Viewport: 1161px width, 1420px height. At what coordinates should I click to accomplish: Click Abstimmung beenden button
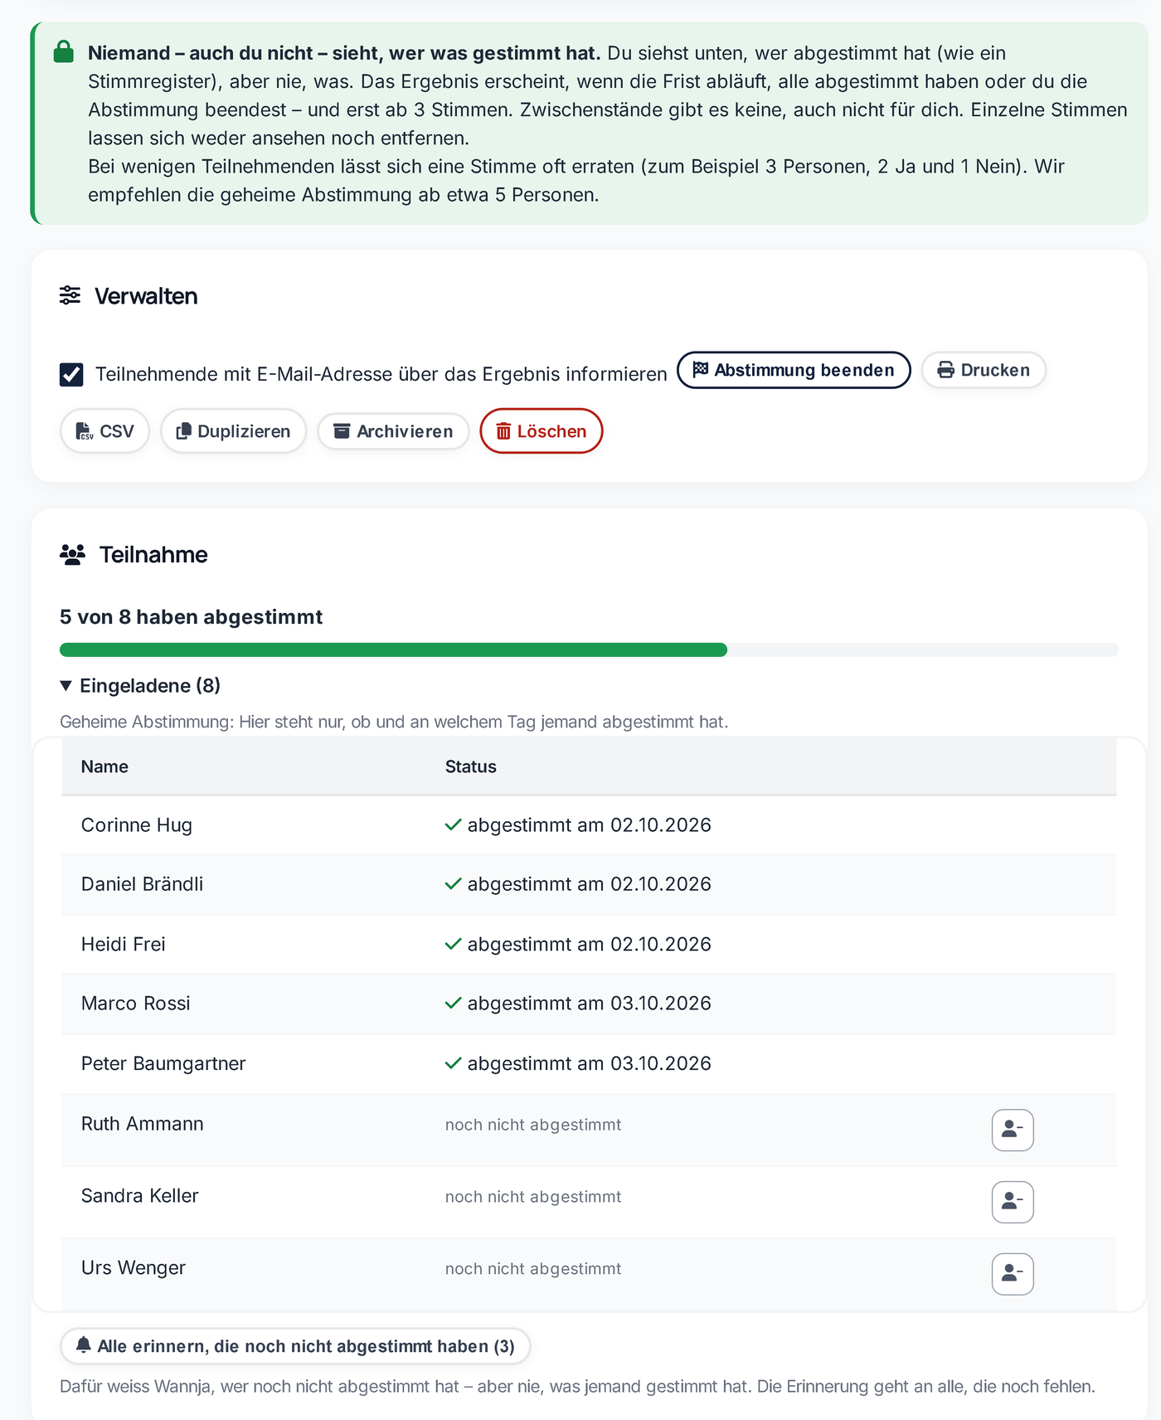(x=794, y=370)
